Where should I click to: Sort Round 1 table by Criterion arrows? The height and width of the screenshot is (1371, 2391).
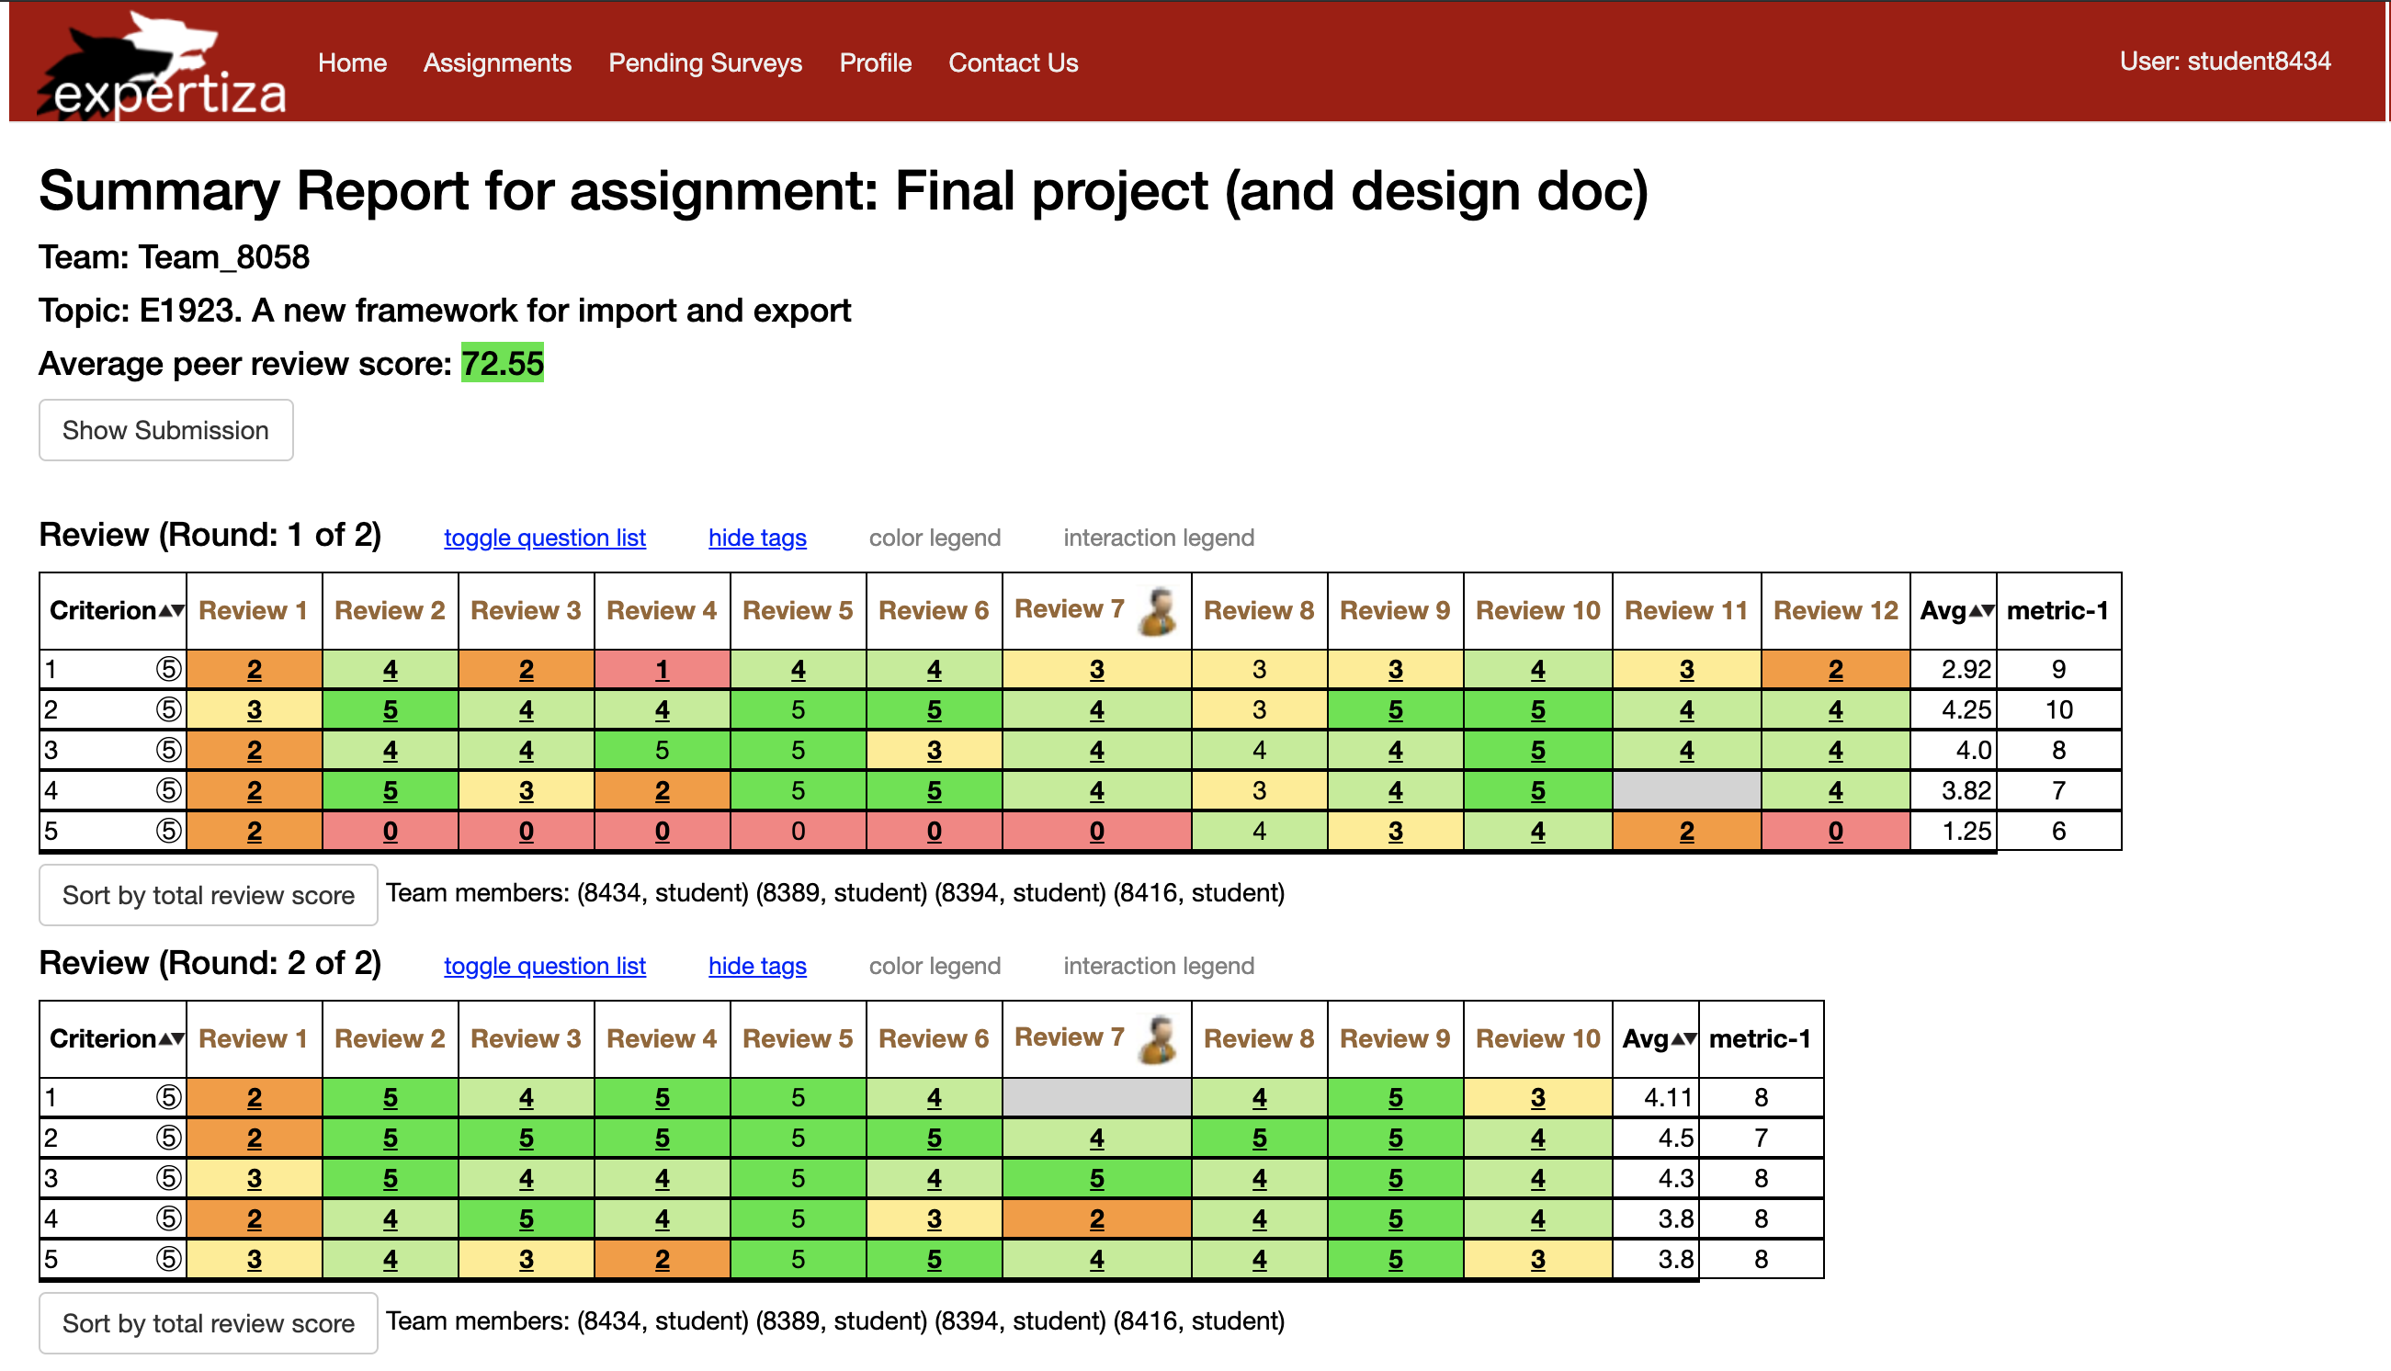pyautogui.click(x=171, y=611)
